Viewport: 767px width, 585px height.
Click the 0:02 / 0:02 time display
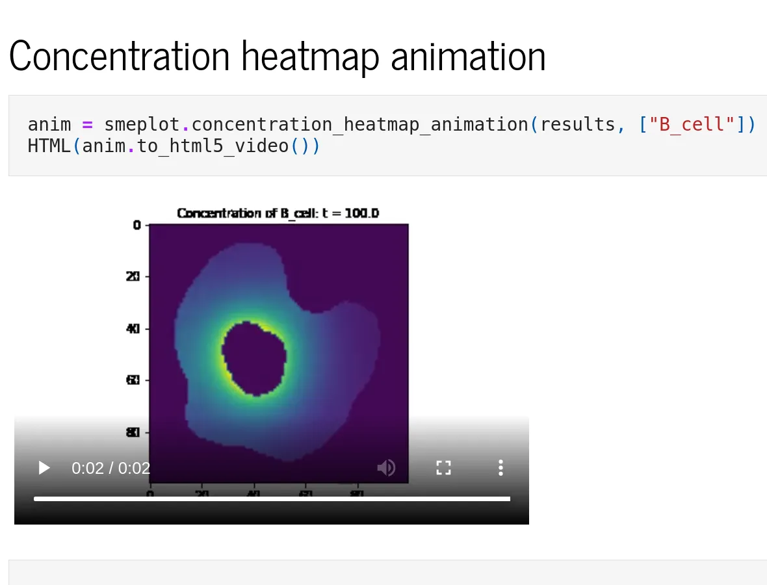[x=110, y=469]
